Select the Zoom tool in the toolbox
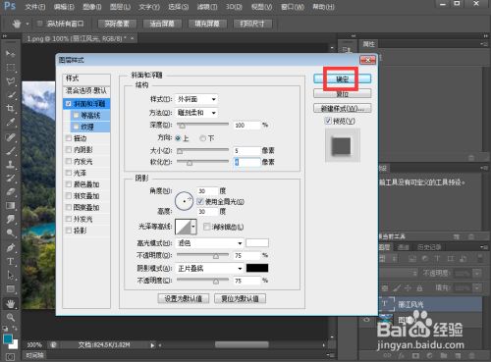491x362 pixels. (x=10, y=317)
